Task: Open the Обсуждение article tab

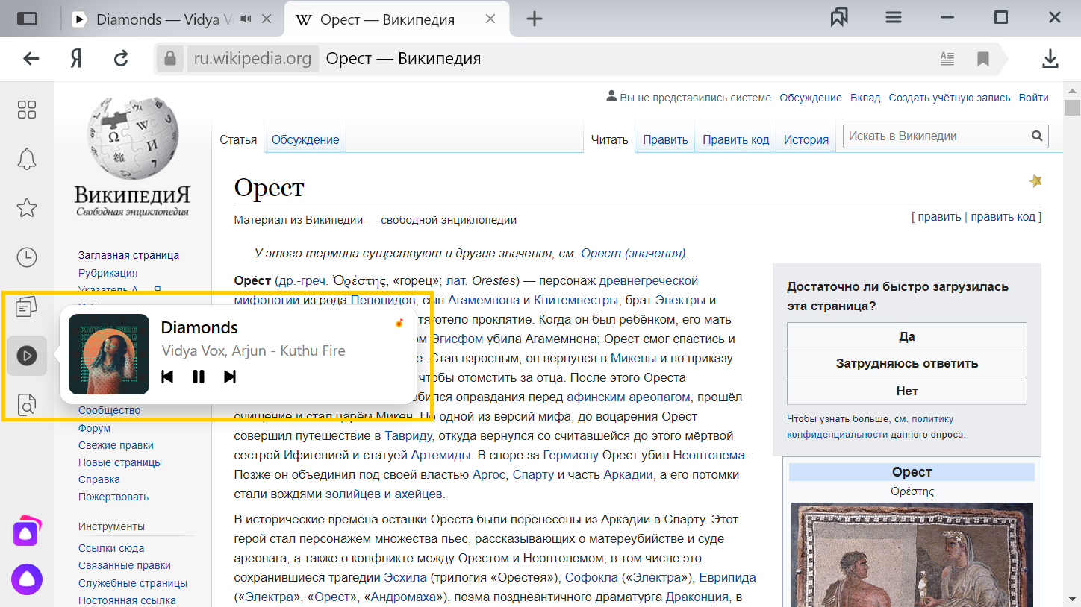Action: pyautogui.click(x=305, y=139)
